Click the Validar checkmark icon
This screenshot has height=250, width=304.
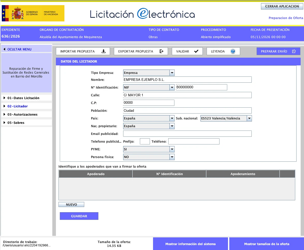tap(196, 51)
